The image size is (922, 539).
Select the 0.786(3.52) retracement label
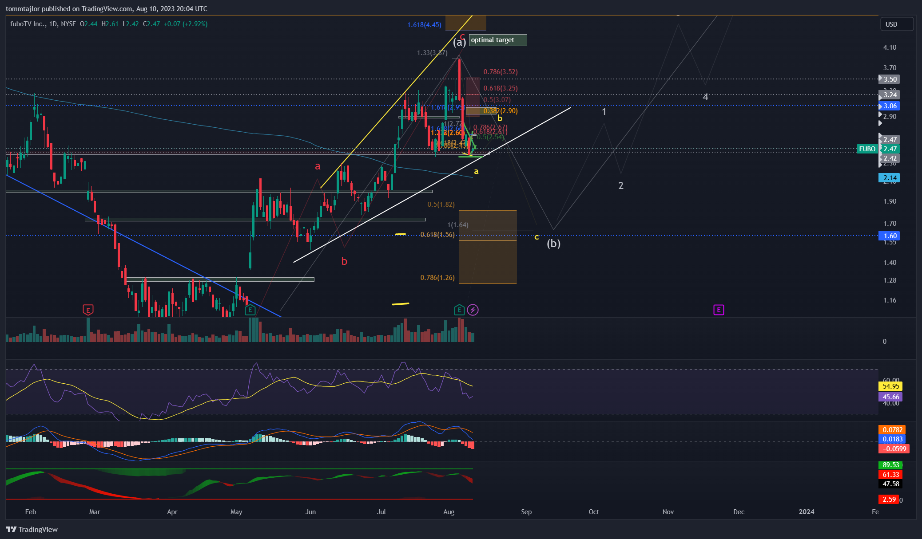501,72
